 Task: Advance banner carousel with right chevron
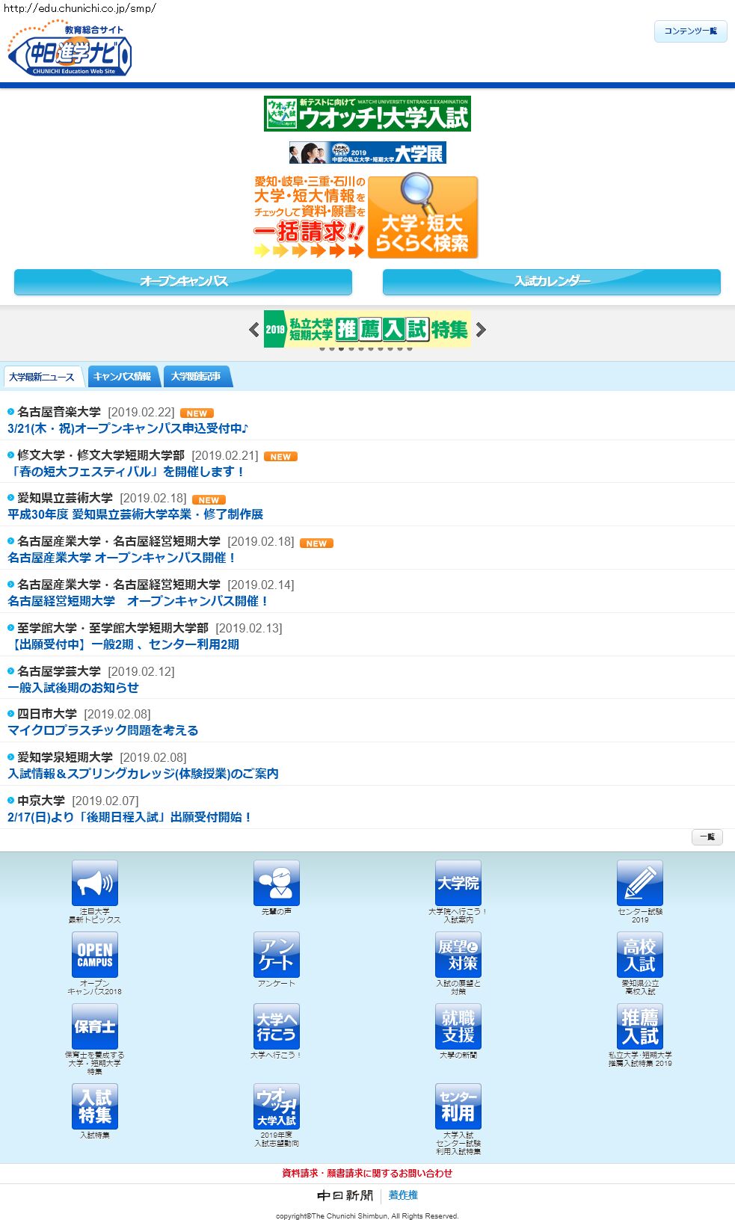(481, 330)
